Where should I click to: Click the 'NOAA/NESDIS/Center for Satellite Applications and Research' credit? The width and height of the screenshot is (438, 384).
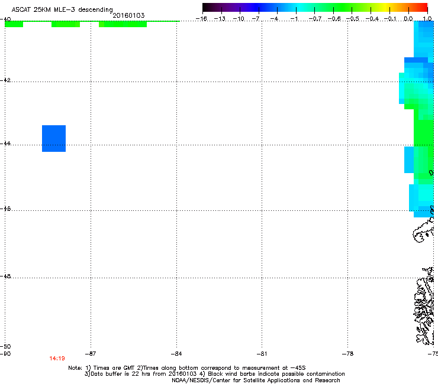pyautogui.click(x=256, y=380)
